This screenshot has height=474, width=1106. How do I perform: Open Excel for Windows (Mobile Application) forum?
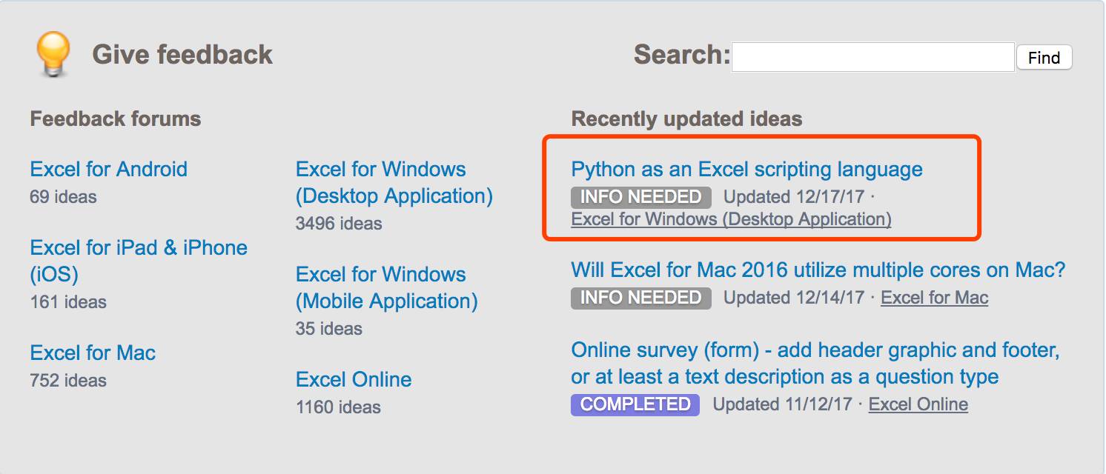coord(386,287)
